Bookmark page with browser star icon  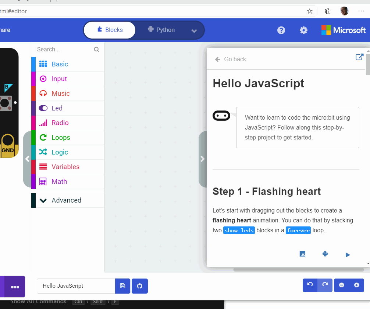tap(310, 11)
